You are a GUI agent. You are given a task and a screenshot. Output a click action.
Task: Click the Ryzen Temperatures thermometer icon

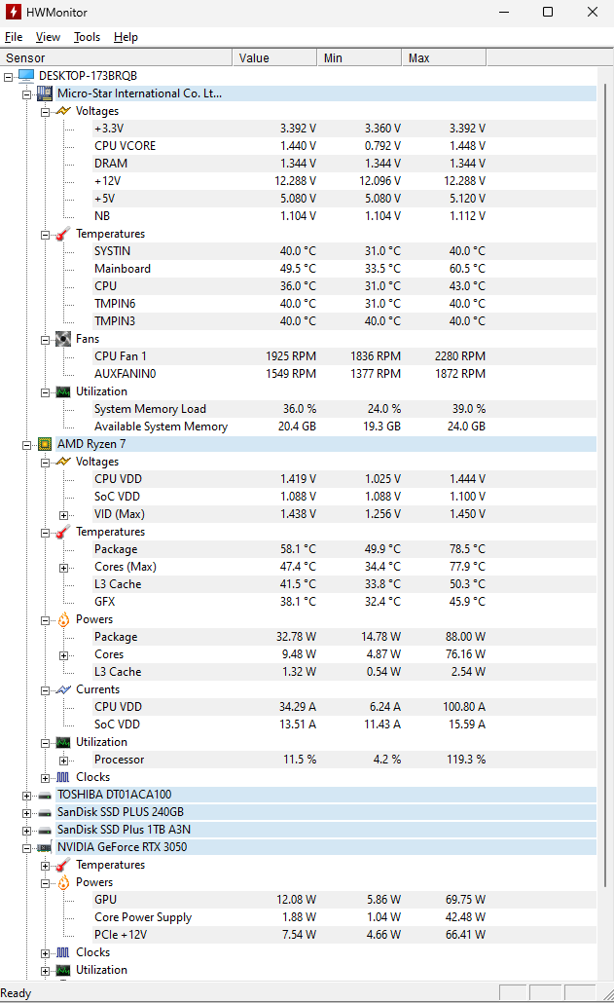tap(63, 533)
